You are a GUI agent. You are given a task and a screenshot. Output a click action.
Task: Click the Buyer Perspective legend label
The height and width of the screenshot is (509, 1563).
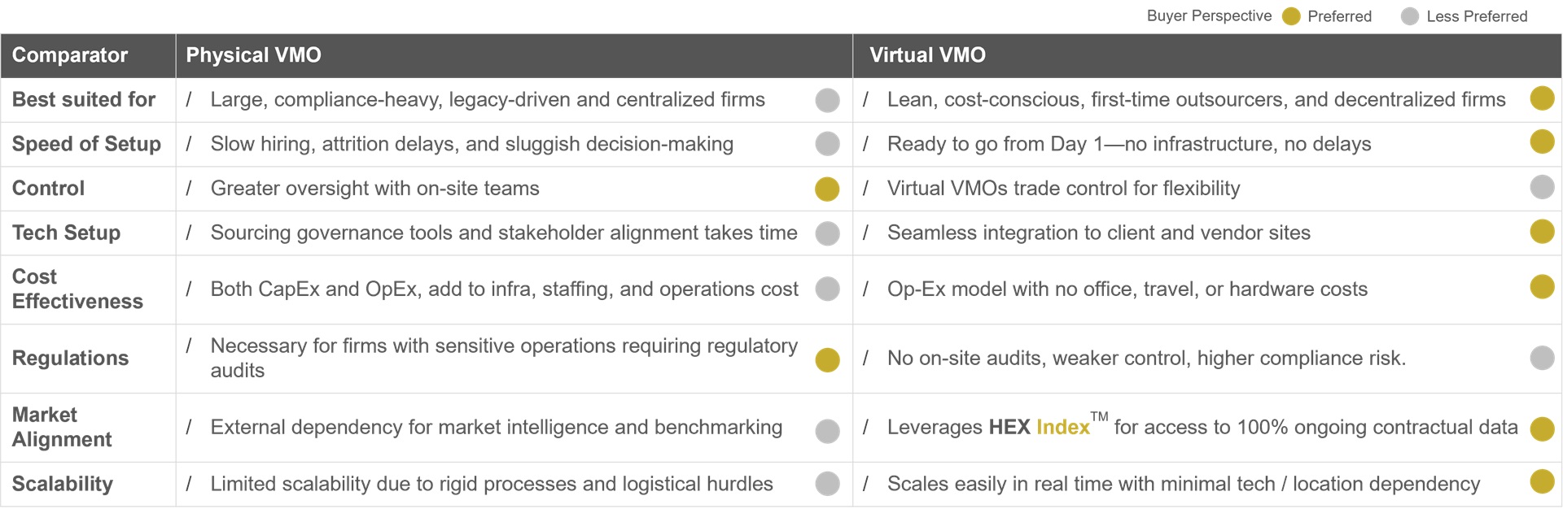coord(1209,15)
